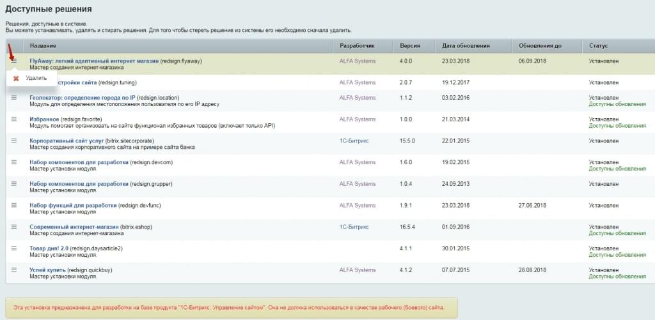
Task: Open hamburger menu for Избранное row
Action: point(14,119)
